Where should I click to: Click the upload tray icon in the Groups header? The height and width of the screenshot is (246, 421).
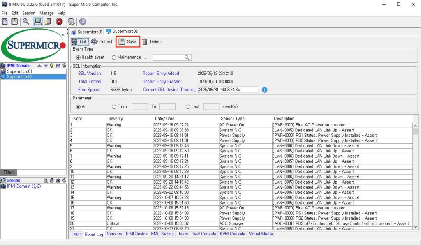pyautogui.click(x=58, y=181)
